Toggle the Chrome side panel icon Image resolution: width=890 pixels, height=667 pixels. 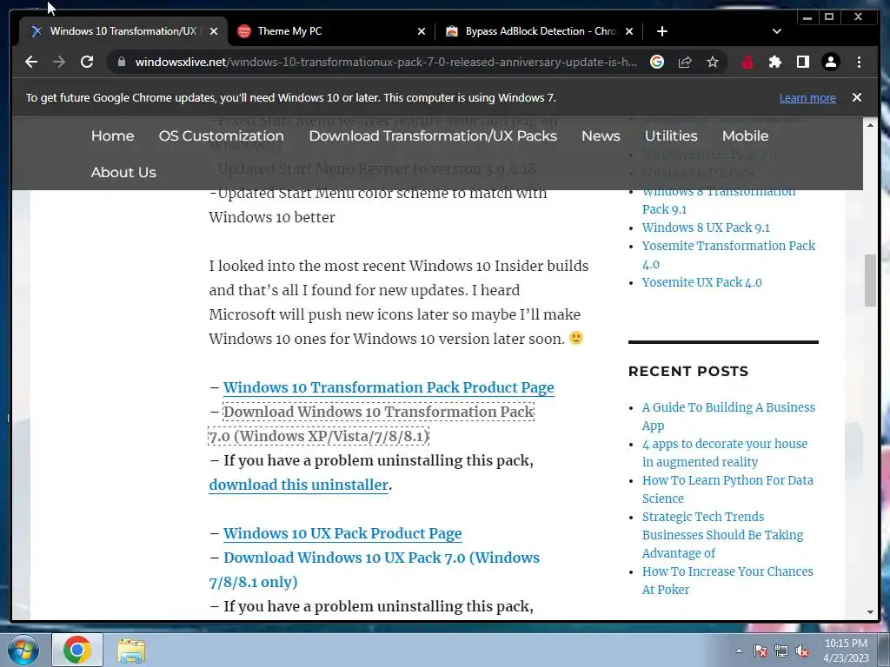tap(802, 62)
